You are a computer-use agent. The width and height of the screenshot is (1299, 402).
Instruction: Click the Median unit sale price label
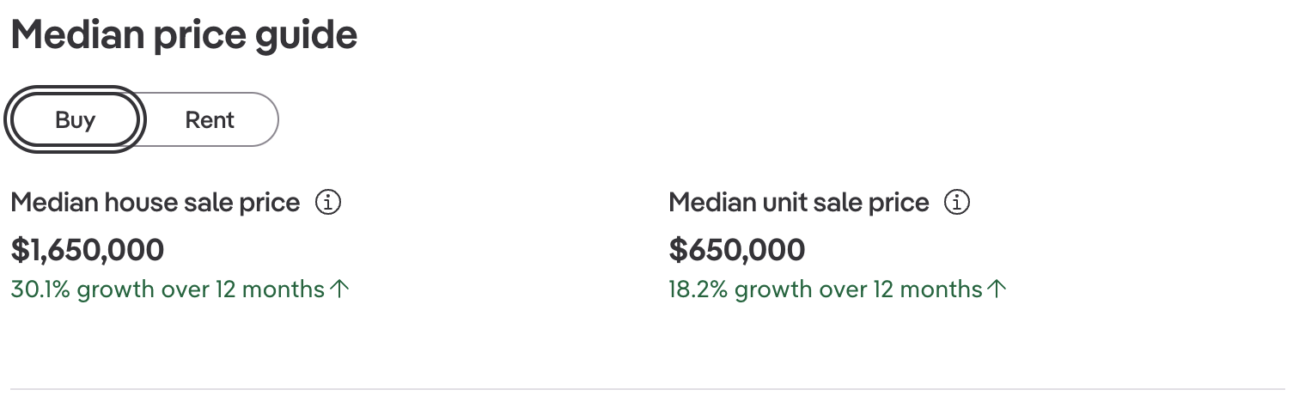799,203
